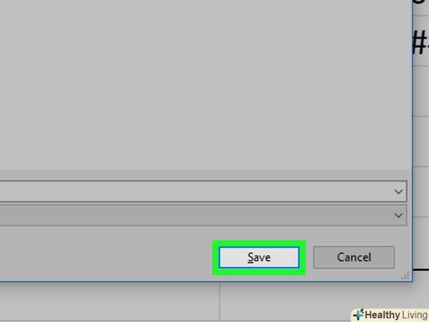This screenshot has height=322, width=429.
Task: Click the Save button
Action: [x=259, y=257]
